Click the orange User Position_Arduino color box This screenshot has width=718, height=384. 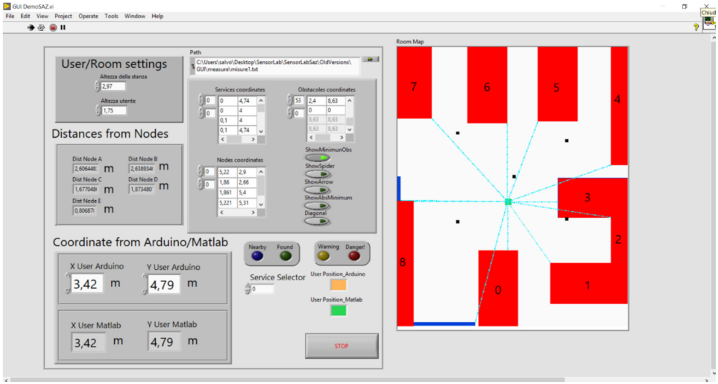[338, 285]
